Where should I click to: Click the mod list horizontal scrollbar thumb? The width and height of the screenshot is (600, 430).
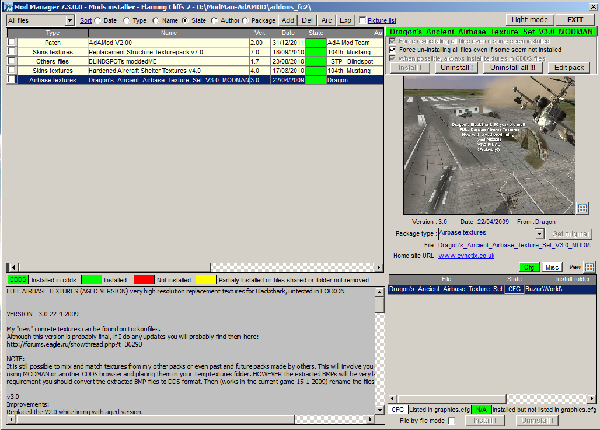coord(114,267)
